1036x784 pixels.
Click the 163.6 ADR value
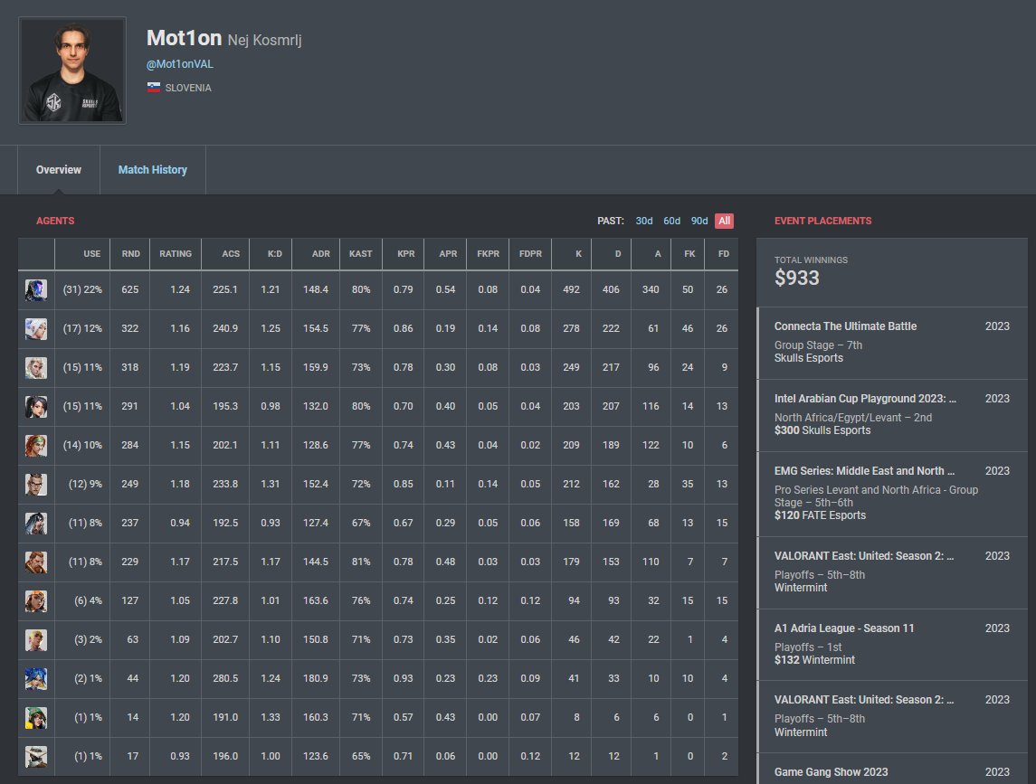tap(315, 600)
